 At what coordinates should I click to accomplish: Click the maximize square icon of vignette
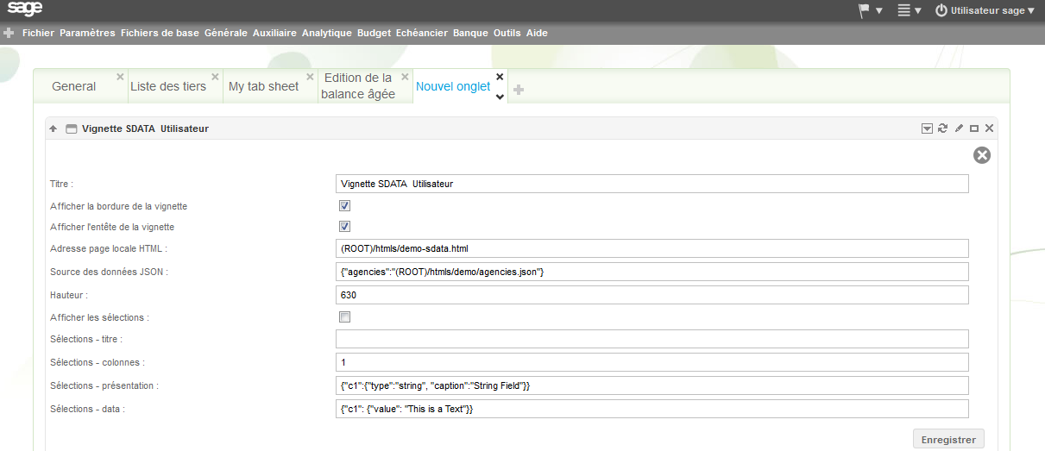(x=974, y=128)
